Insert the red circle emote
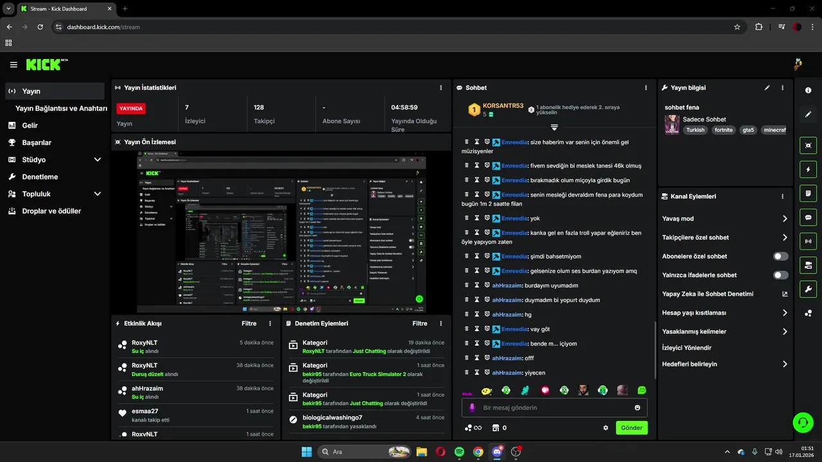The width and height of the screenshot is (822, 462). pos(545,390)
